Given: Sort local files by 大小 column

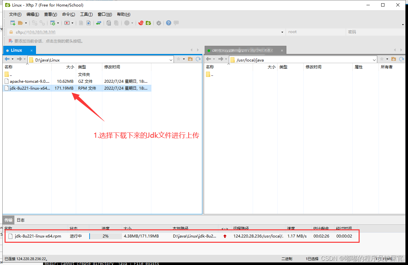Looking at the screenshot, I should coord(64,67).
